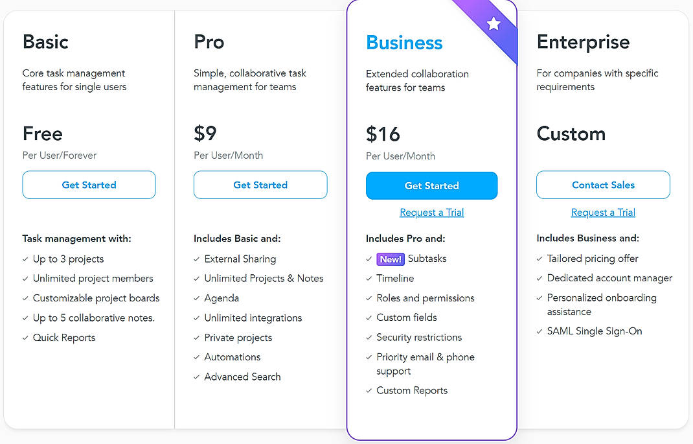
Task: Click the star ribbon icon on Business plan
Action: [494, 25]
